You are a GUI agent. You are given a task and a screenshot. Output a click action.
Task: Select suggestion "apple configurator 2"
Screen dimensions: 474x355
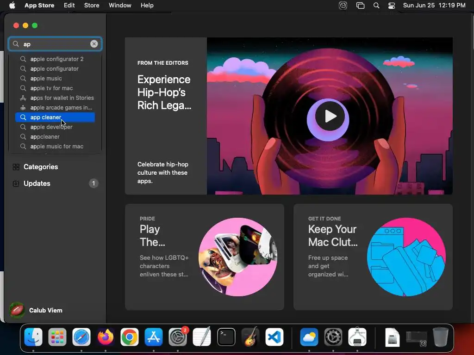pyautogui.click(x=55, y=59)
